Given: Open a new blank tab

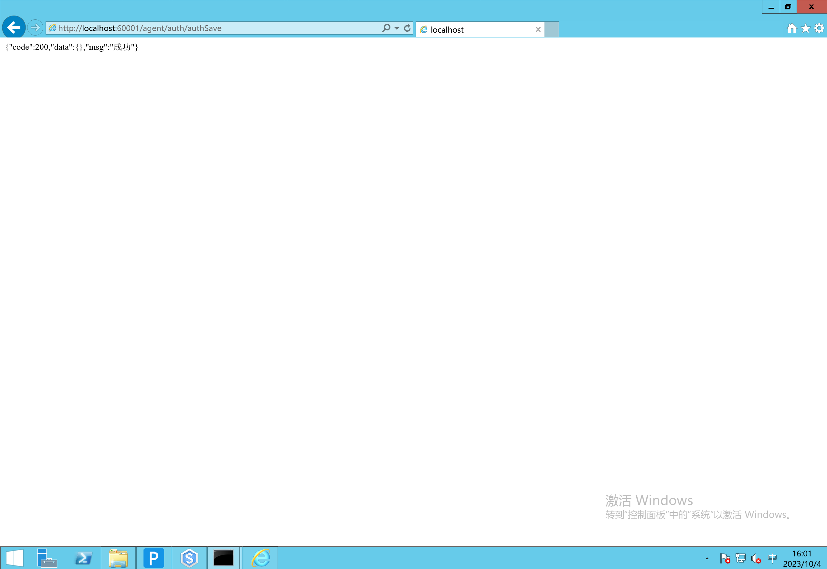Looking at the screenshot, I should 552,30.
